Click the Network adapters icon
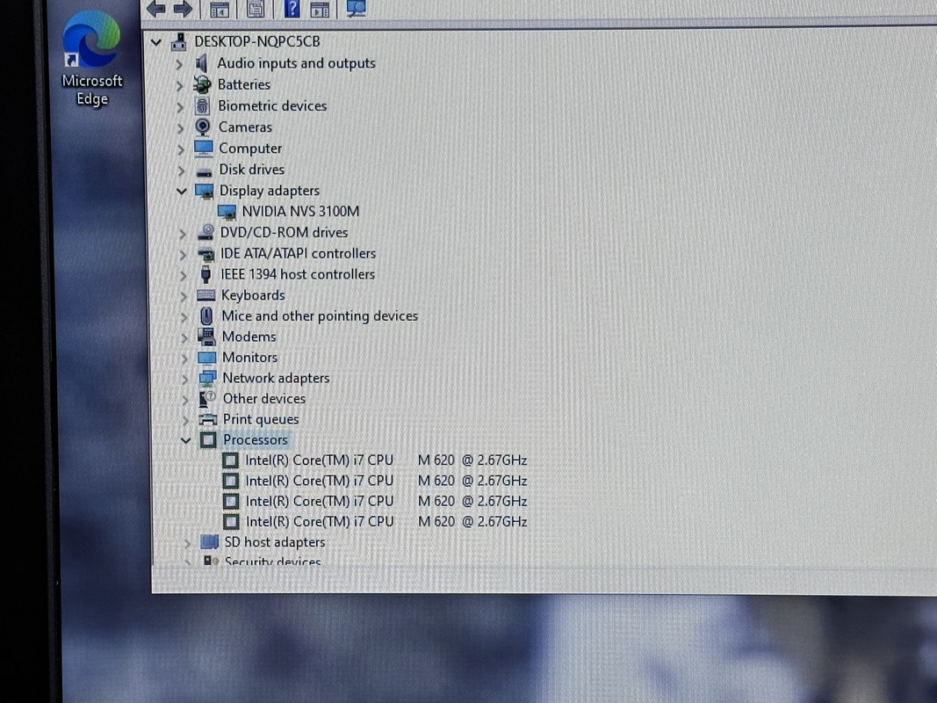Viewport: 937px width, 703px height. point(207,378)
